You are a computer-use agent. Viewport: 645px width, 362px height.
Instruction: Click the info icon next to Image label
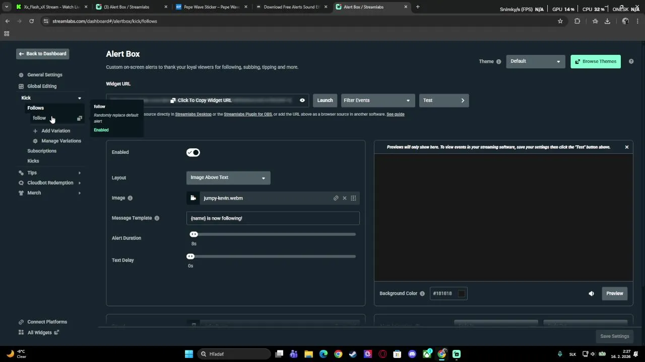pos(130,198)
